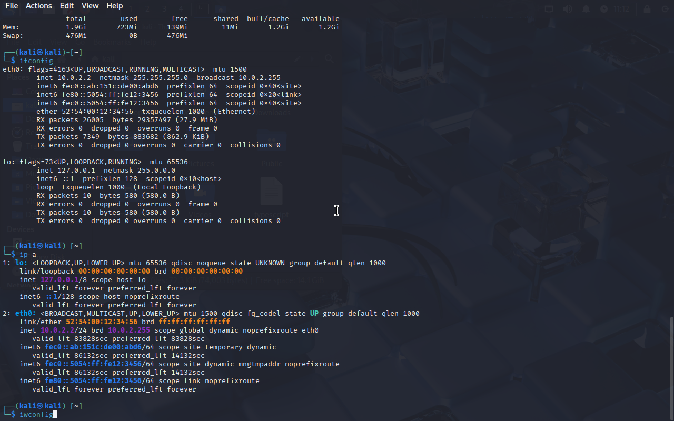The image size is (674, 421).
Task: Click '(Local Loopback)' text
Action: pos(167,187)
